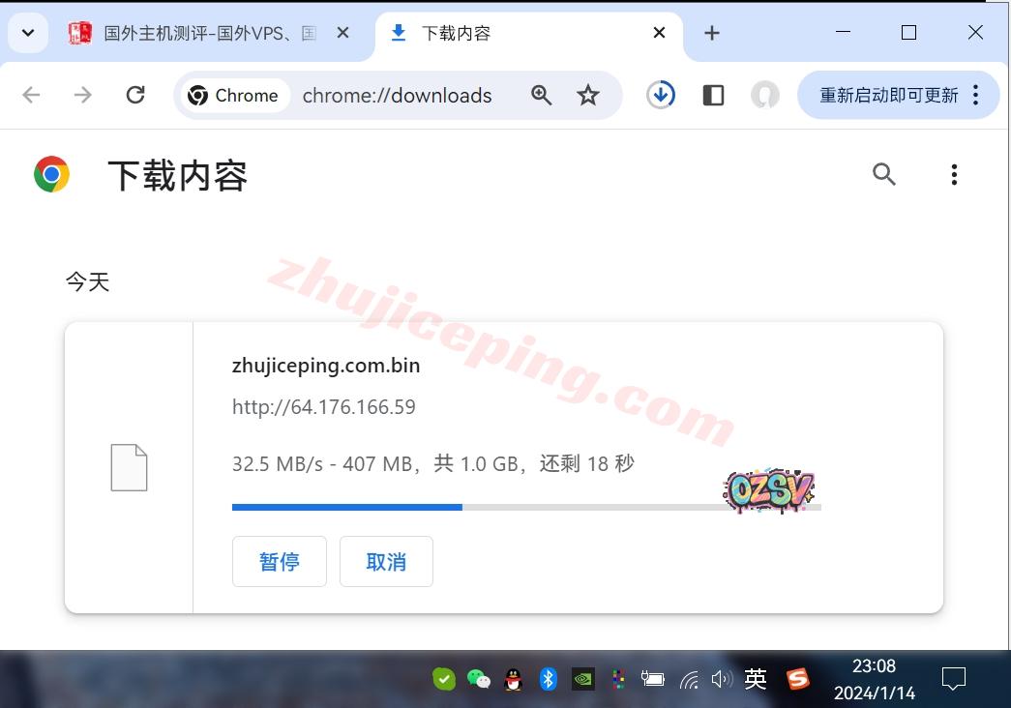
Task: Pause the download with 暂停 button
Action: coord(280,562)
